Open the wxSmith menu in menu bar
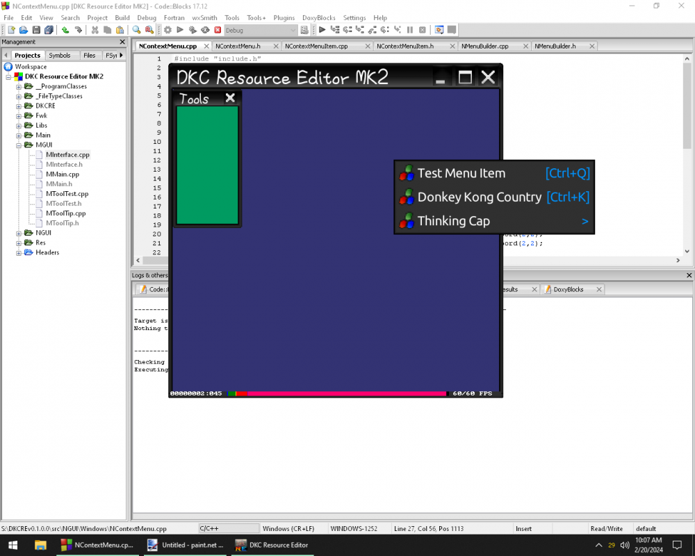695x556 pixels. point(204,17)
